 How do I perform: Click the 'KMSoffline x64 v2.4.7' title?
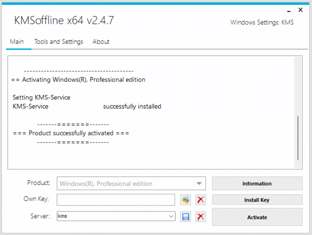click(x=64, y=20)
